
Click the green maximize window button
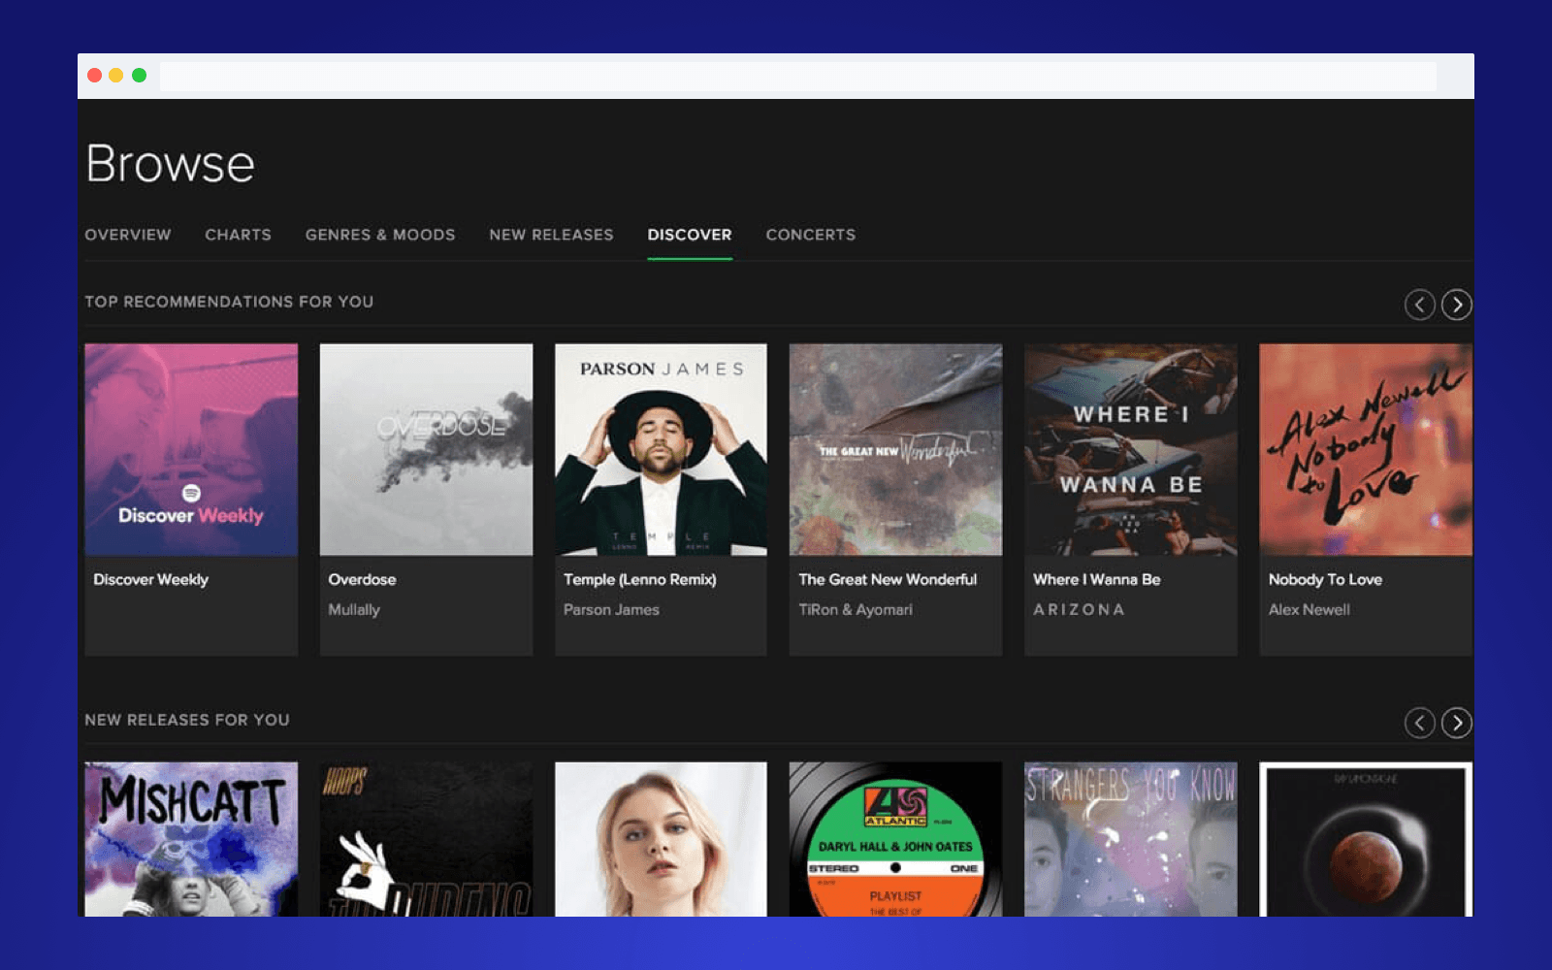(140, 76)
